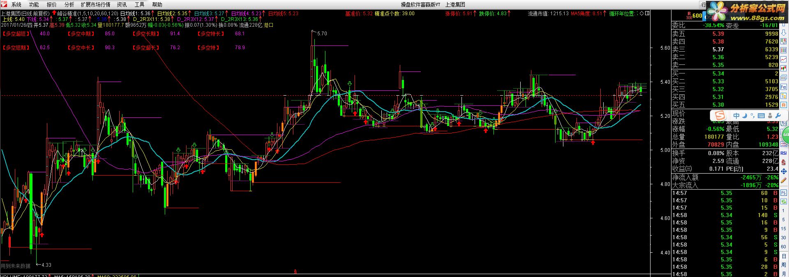Open the intraday line chart icon
Image resolution: width=789 pixels, height=277 pixels.
(x=784, y=59)
